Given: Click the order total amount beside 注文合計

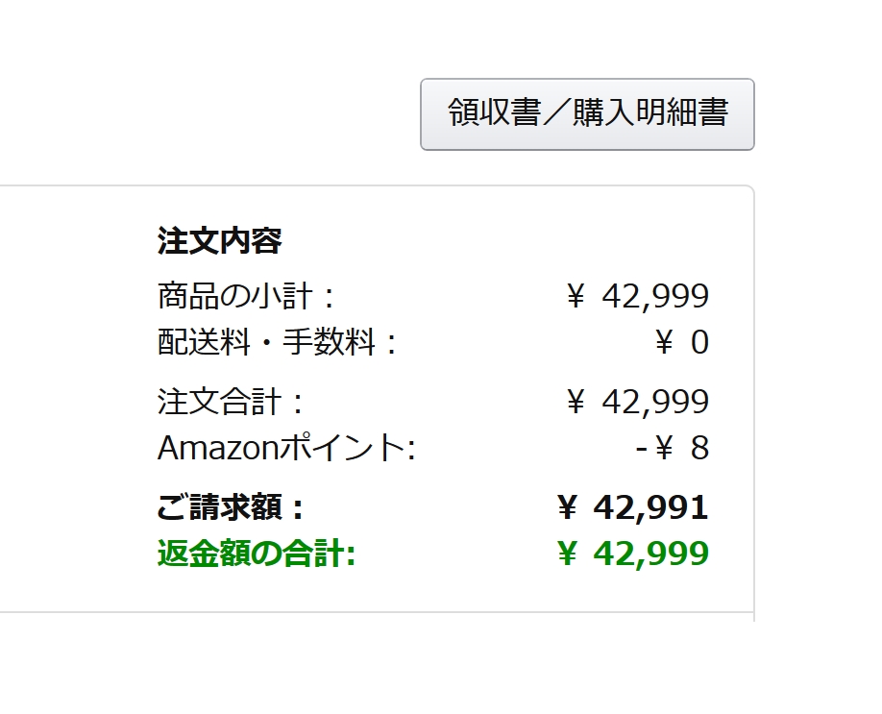Looking at the screenshot, I should [x=654, y=401].
